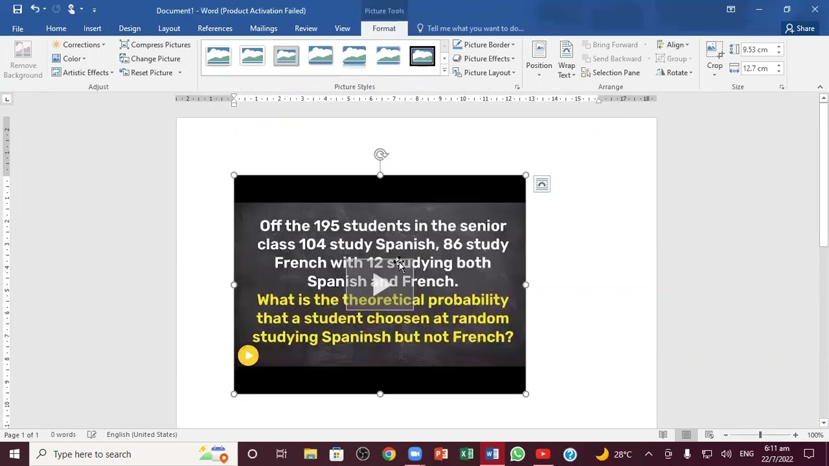
Task: Click the 100% zoom level
Action: 815,435
